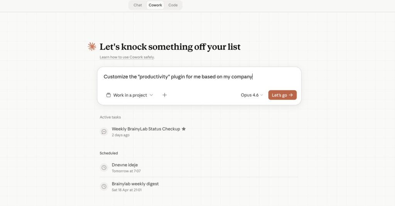Viewport: 395px width, 206px height.
Task: Click the folder icon beside Work in a project
Action: click(x=109, y=95)
